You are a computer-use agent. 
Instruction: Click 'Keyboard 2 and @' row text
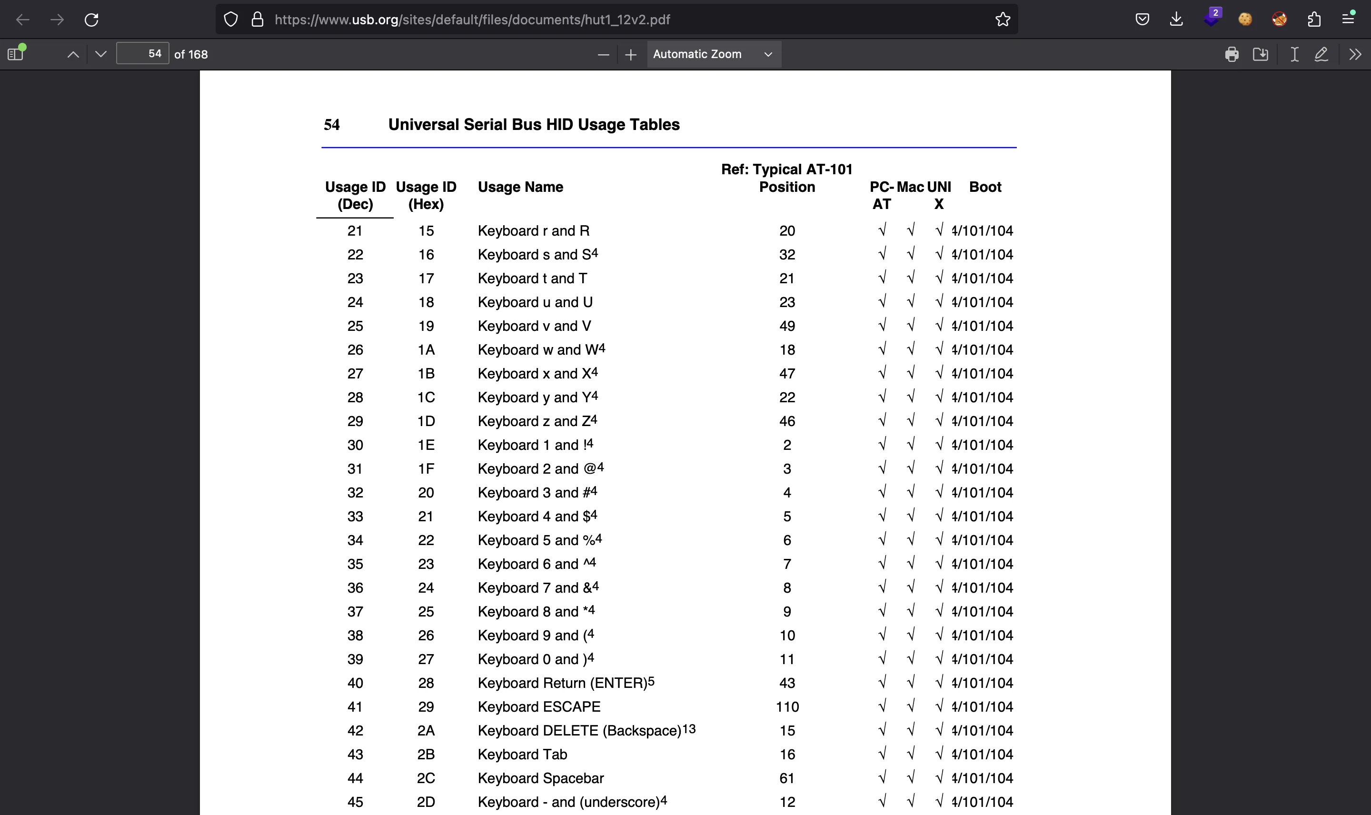[x=537, y=469]
